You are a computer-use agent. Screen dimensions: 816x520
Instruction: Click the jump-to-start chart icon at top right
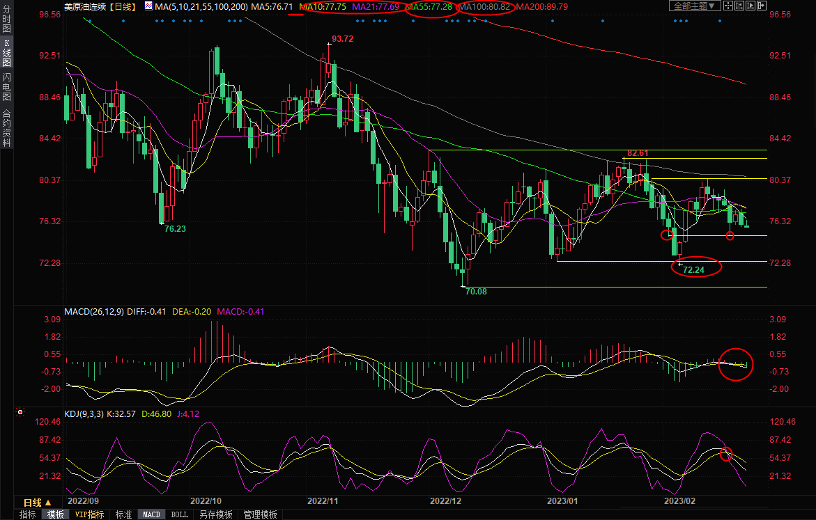click(739, 6)
